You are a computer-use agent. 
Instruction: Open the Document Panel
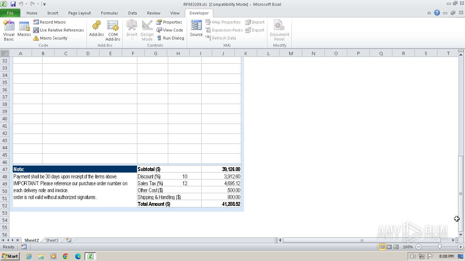pyautogui.click(x=279, y=30)
